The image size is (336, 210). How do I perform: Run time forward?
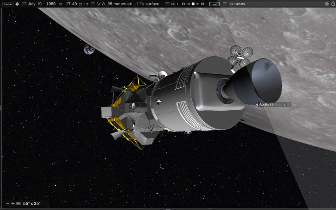[x=198, y=4]
